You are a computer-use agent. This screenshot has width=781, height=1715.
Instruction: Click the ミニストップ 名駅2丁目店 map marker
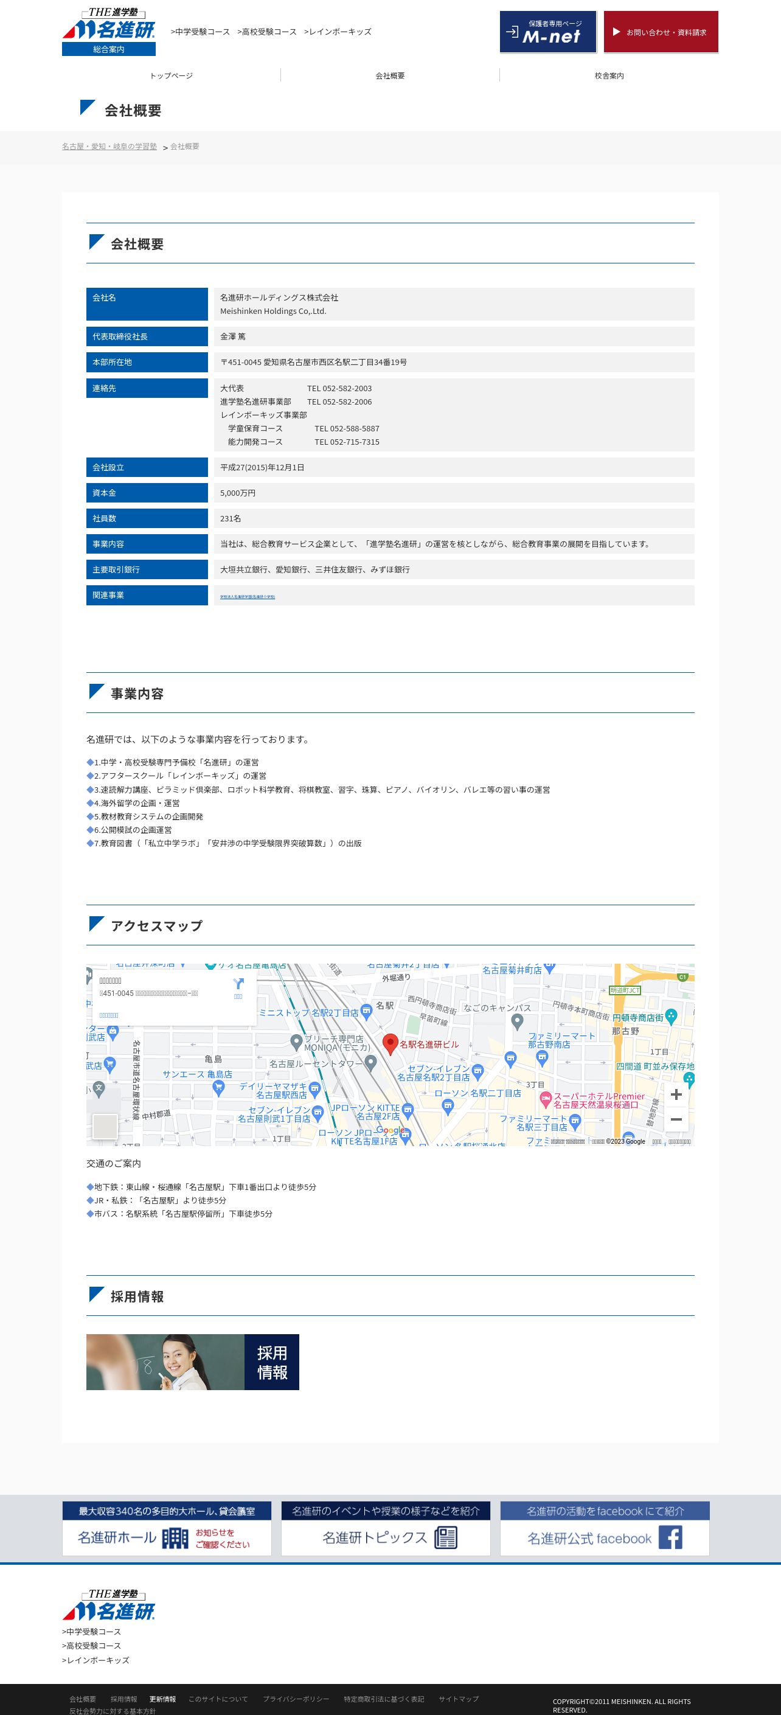point(366,1012)
